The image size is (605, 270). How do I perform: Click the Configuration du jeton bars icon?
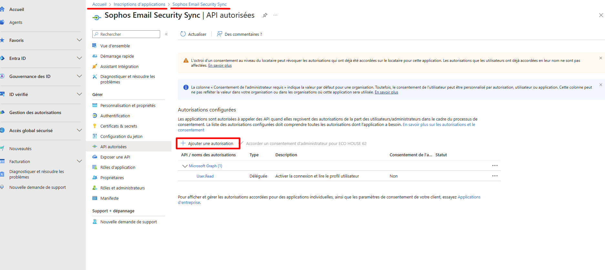pyautogui.click(x=95, y=136)
